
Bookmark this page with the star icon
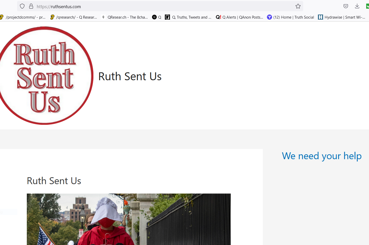point(298,6)
